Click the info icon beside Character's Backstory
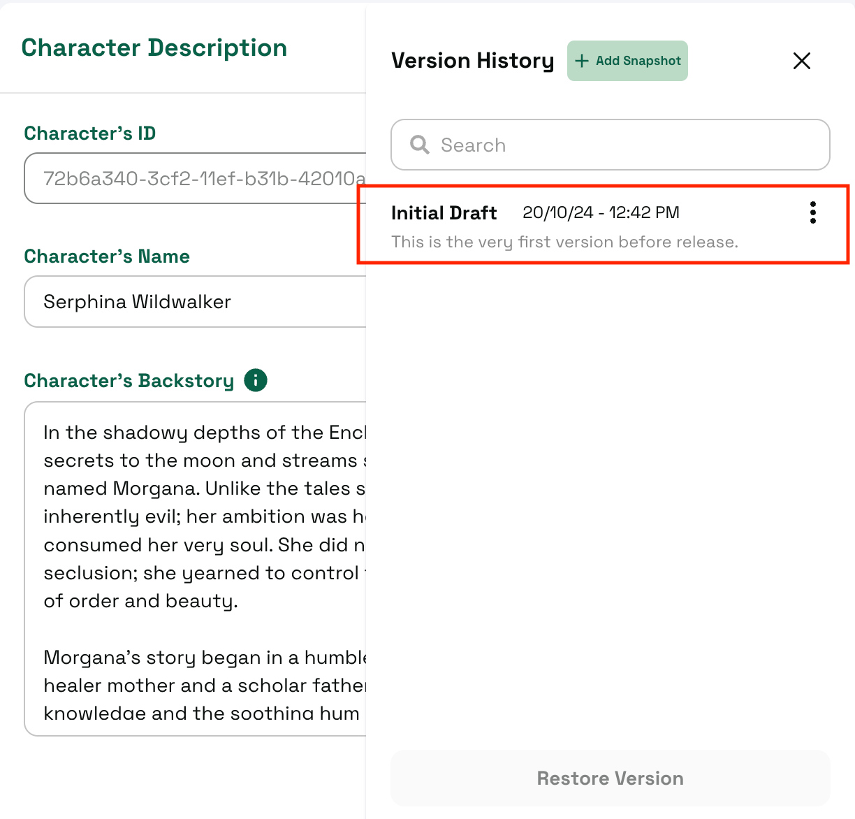The height and width of the screenshot is (819, 855). [256, 380]
